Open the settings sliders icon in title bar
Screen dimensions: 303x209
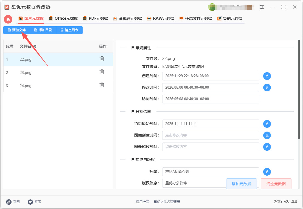point(262,7)
